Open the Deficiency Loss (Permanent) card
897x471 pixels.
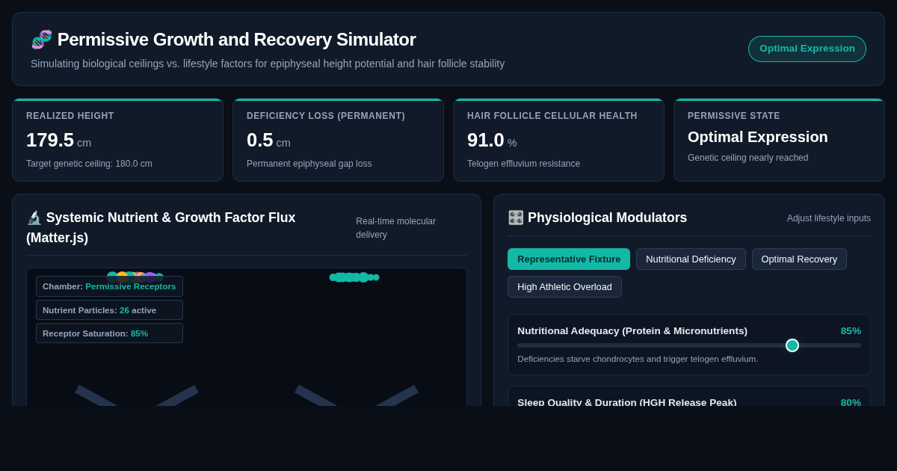(338, 141)
